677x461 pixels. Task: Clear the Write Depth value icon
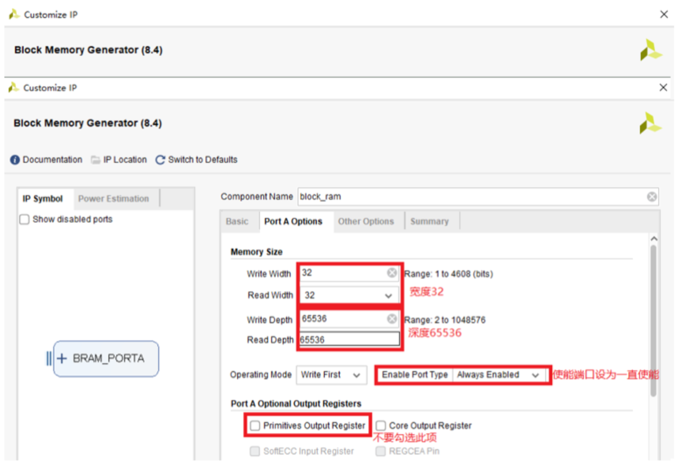(x=392, y=319)
